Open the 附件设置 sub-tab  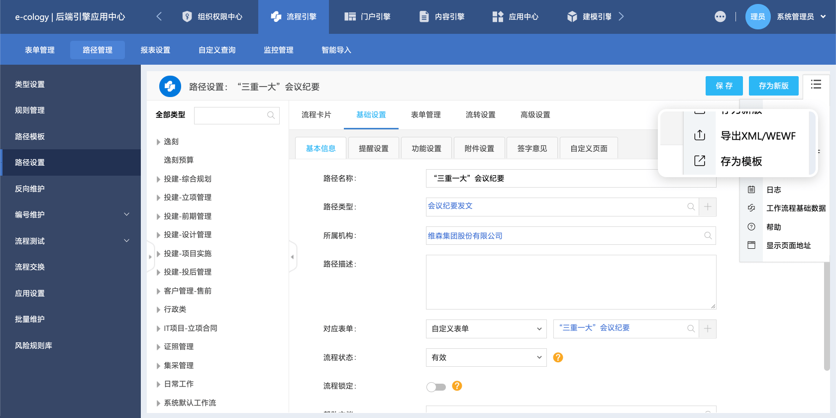[480, 148]
